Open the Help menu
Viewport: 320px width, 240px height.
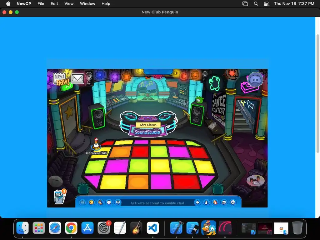[x=106, y=4]
